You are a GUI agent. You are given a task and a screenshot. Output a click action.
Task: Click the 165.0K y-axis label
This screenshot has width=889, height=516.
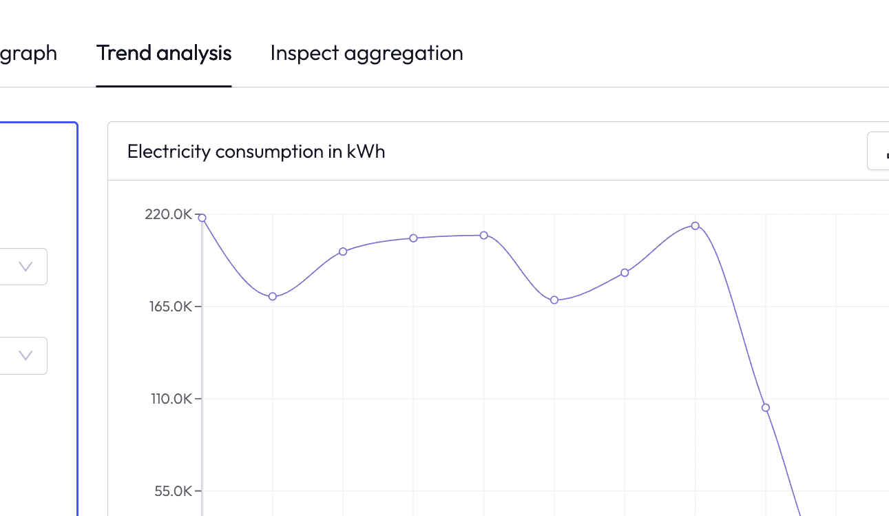tap(169, 307)
